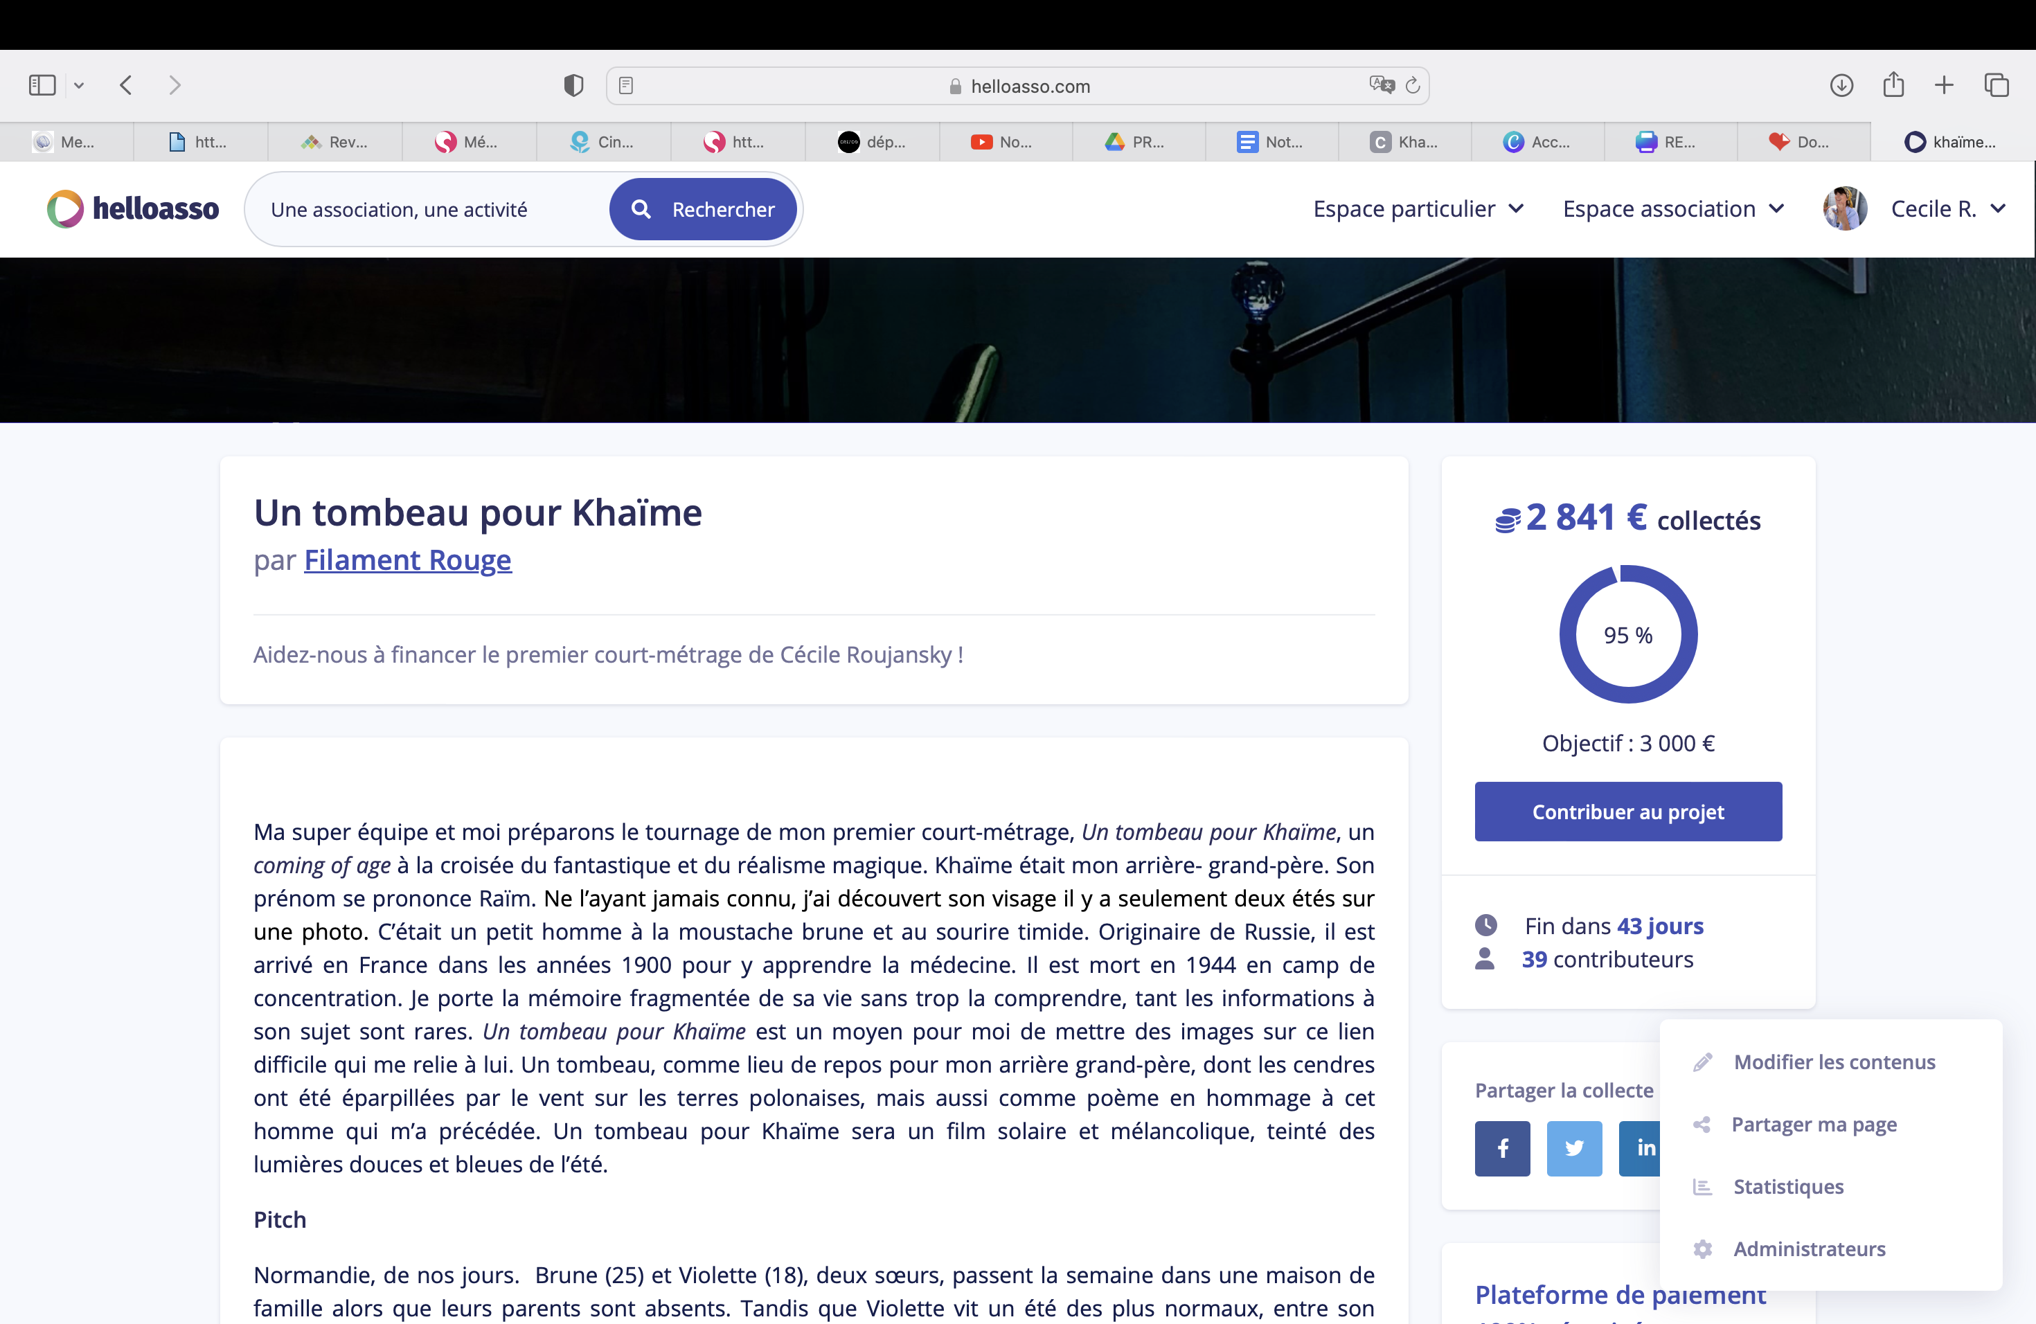The height and width of the screenshot is (1324, 2036).
Task: Expand Espace particulier dropdown
Action: [1418, 210]
